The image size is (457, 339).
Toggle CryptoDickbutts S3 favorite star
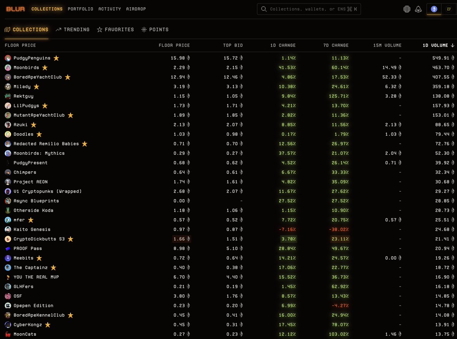[70, 239]
